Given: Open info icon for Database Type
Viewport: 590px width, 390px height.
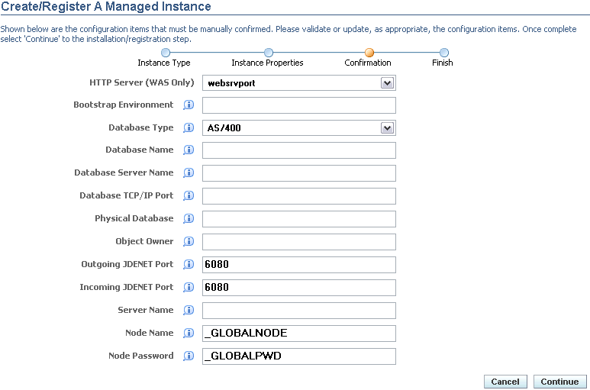Looking at the screenshot, I should pos(189,128).
